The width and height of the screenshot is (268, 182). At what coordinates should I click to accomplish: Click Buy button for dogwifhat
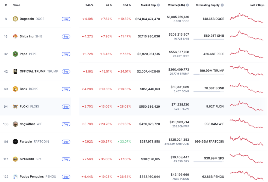(x=66, y=124)
